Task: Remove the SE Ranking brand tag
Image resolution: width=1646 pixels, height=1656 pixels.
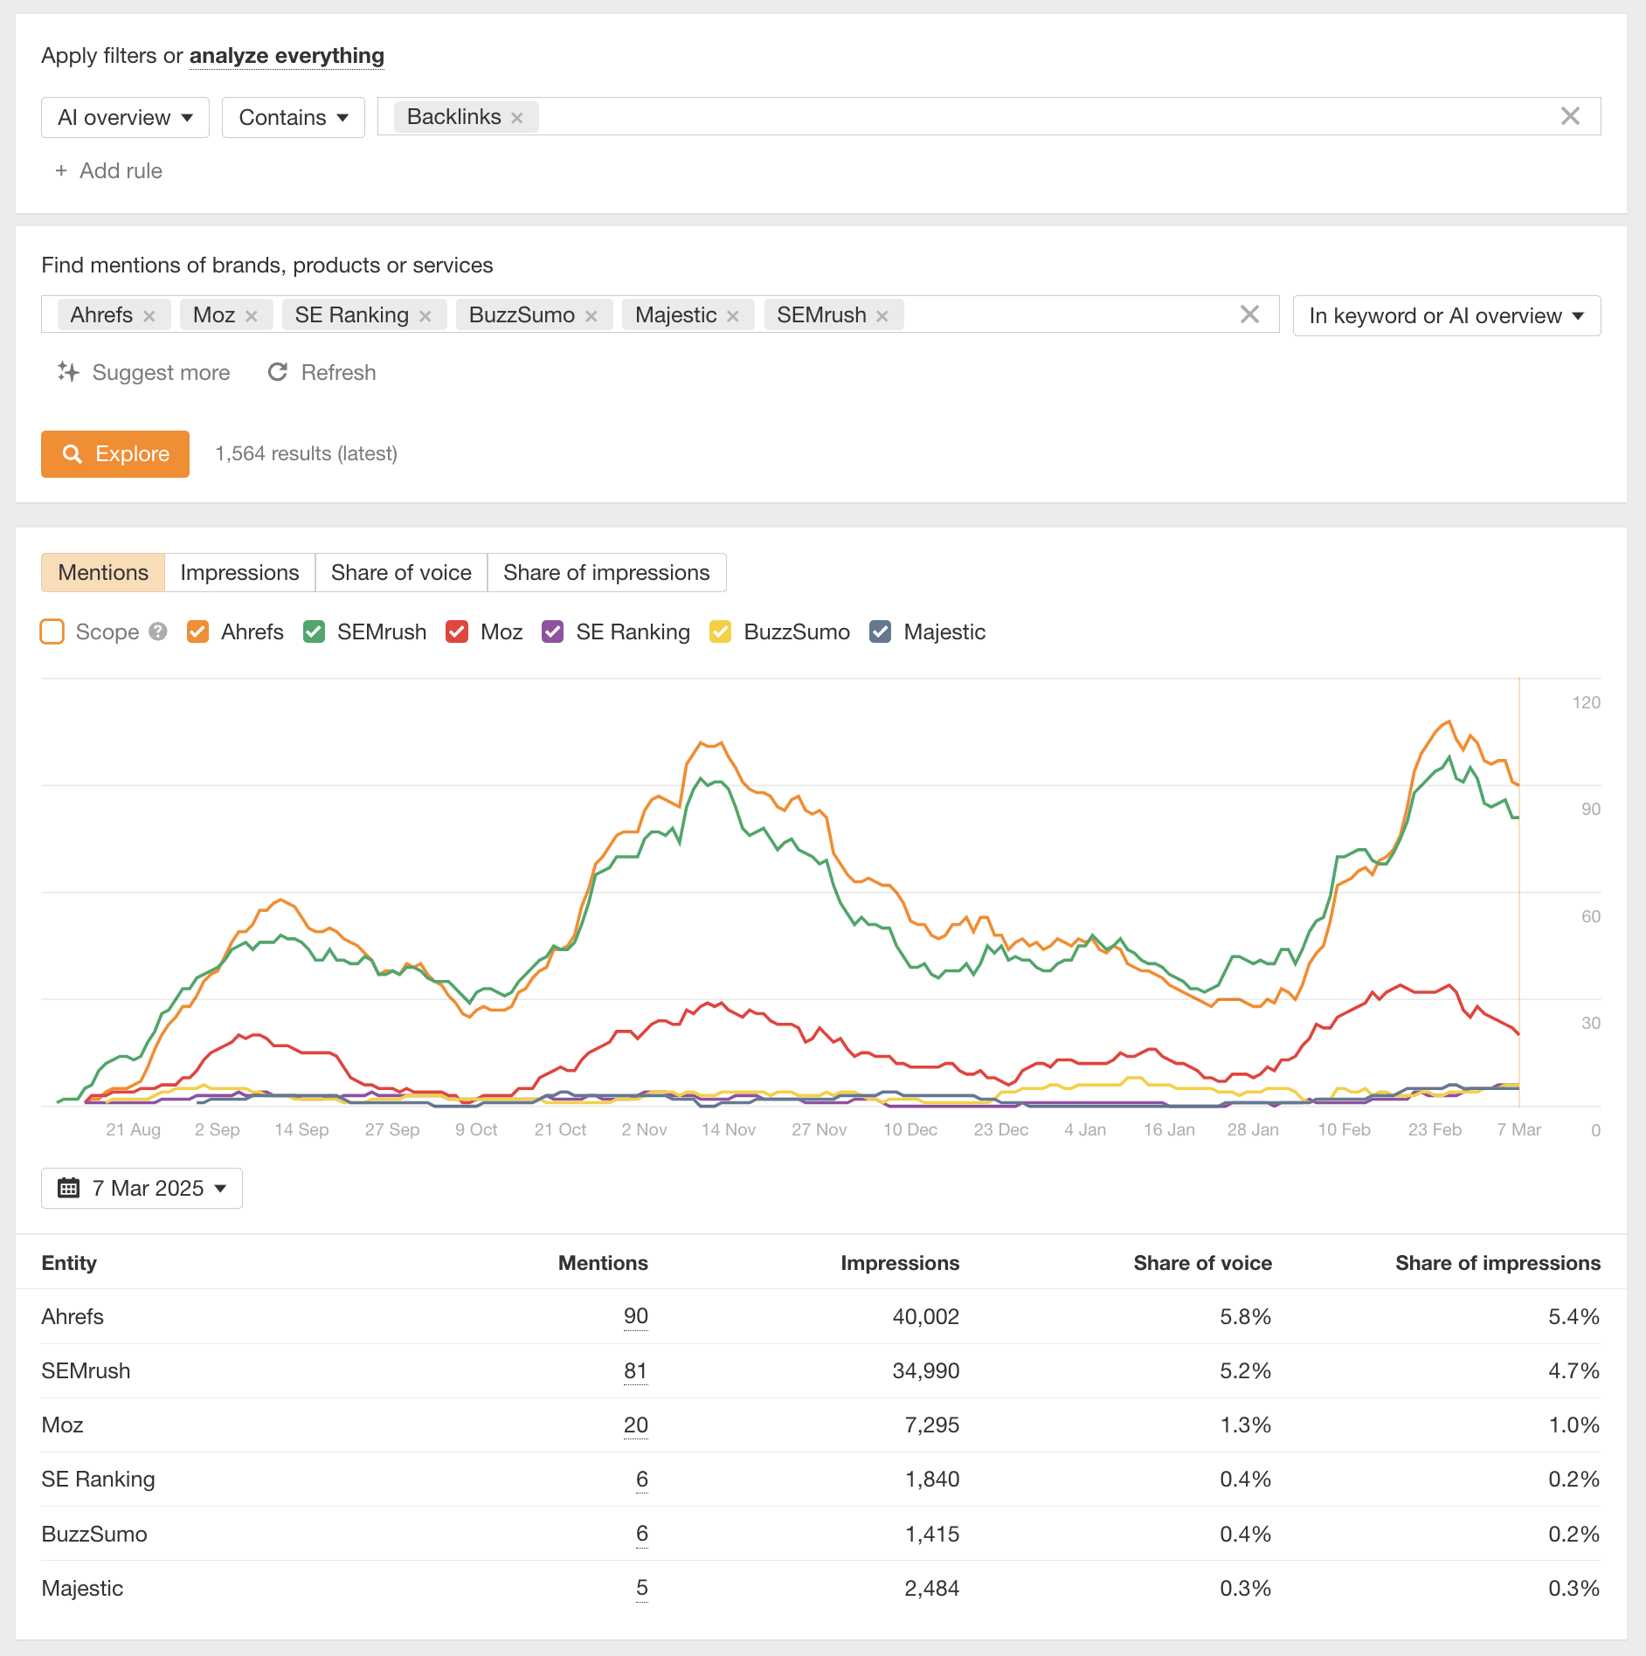Action: click(x=426, y=314)
